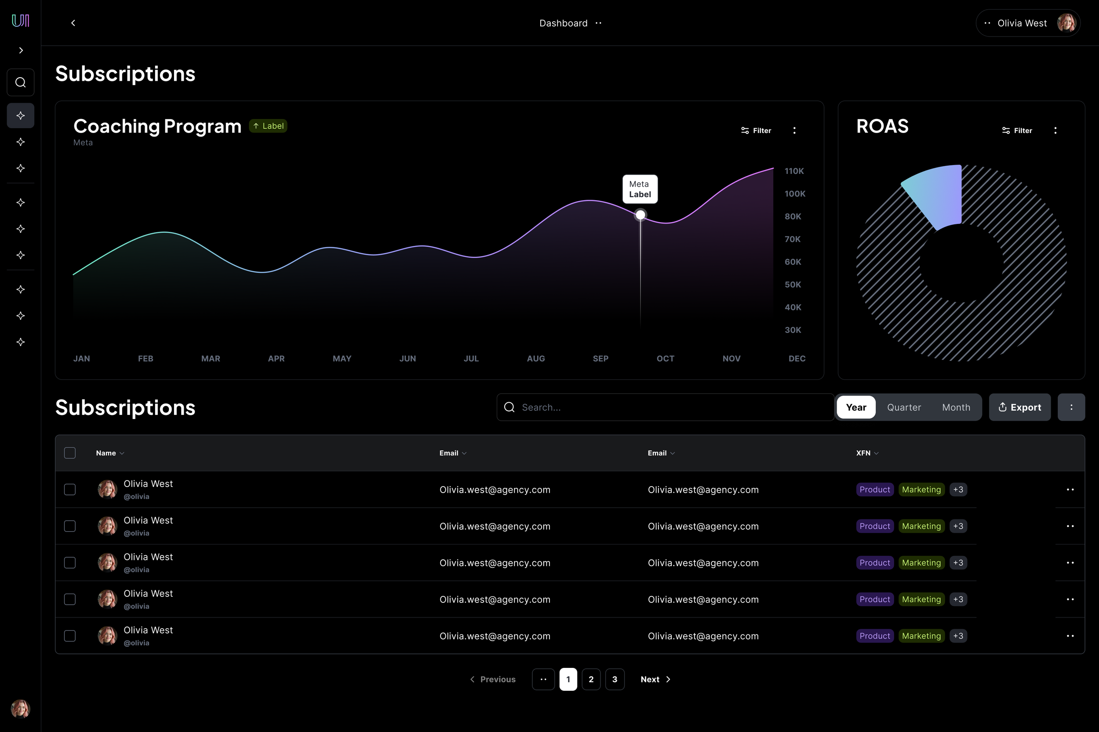
Task: Click the chart data point marker near SEP
Action: tap(640, 215)
